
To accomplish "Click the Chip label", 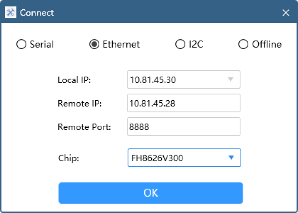I will 69,158.
